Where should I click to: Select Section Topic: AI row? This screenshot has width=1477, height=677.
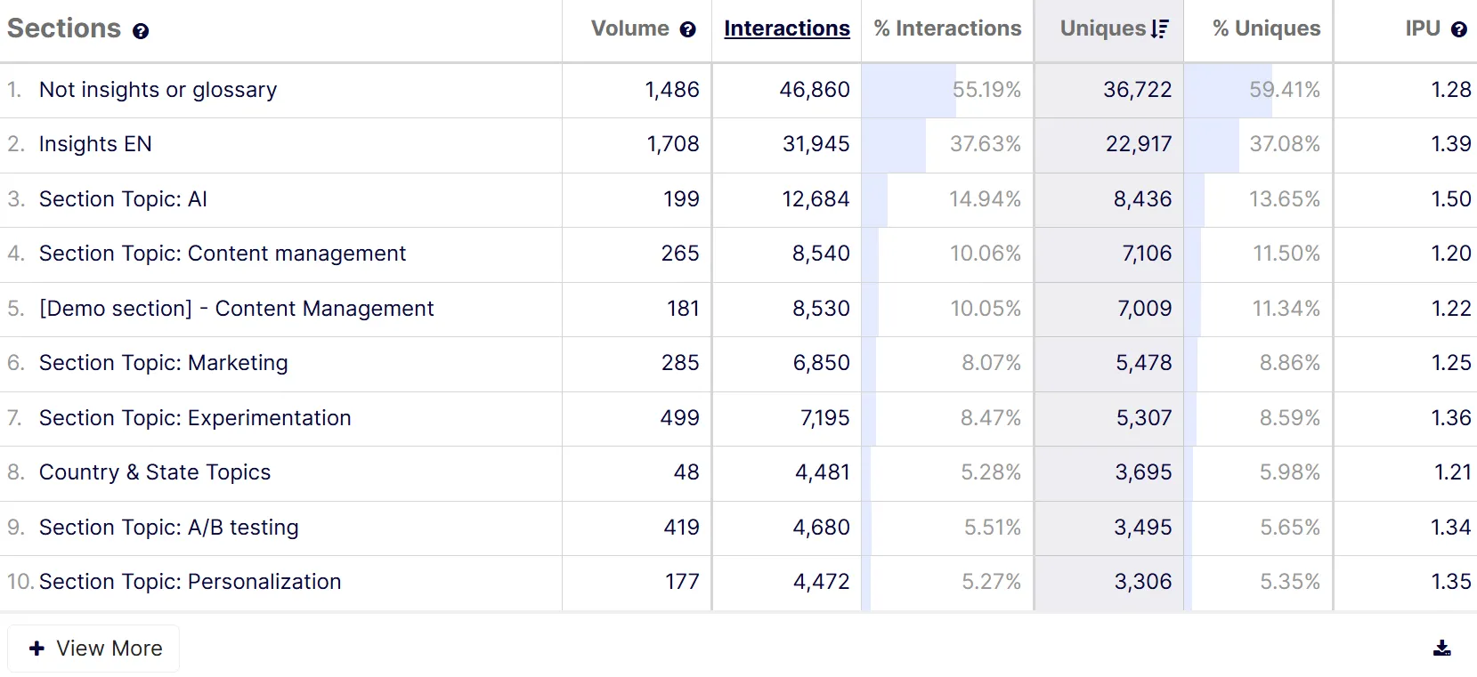[123, 199]
